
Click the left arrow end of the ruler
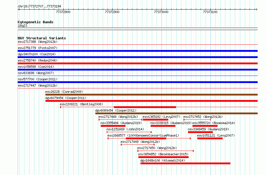pos(19,9)
